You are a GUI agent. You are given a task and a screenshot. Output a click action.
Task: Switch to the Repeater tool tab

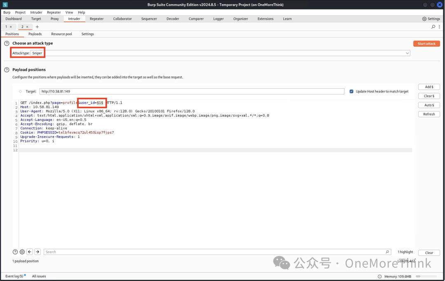pyautogui.click(x=97, y=19)
